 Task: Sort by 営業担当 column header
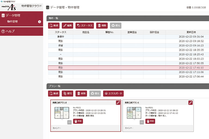132,32
